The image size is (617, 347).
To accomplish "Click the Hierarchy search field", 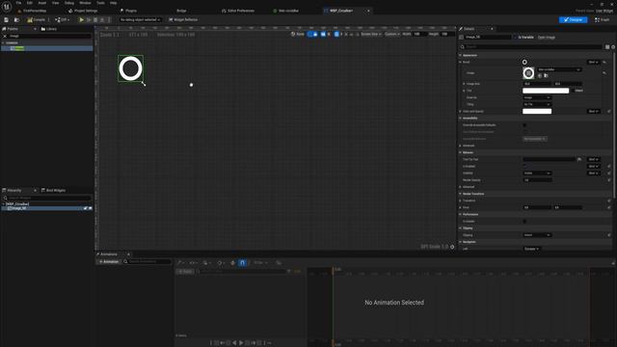I will click(47, 198).
